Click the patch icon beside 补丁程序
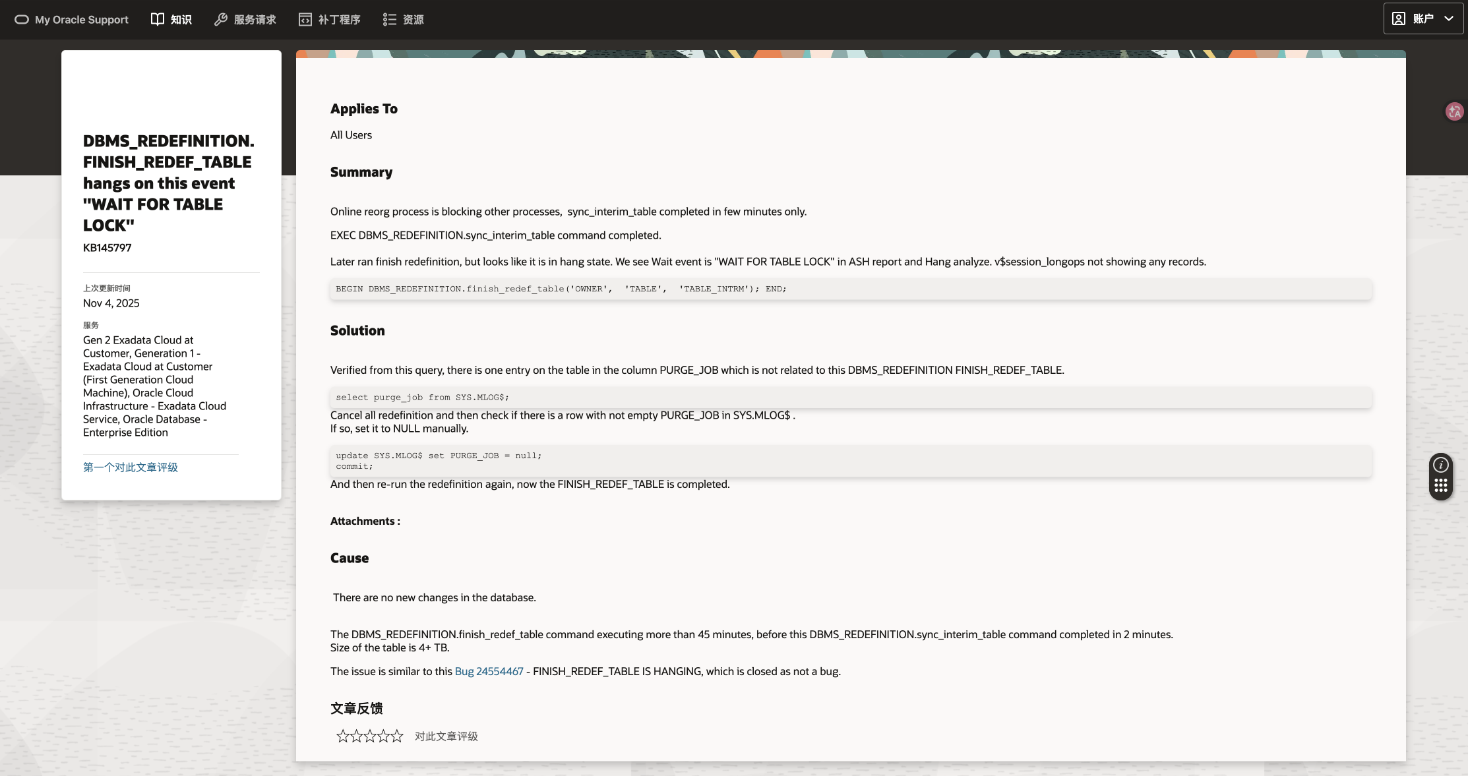Screen dimensions: 1468x776 point(305,19)
